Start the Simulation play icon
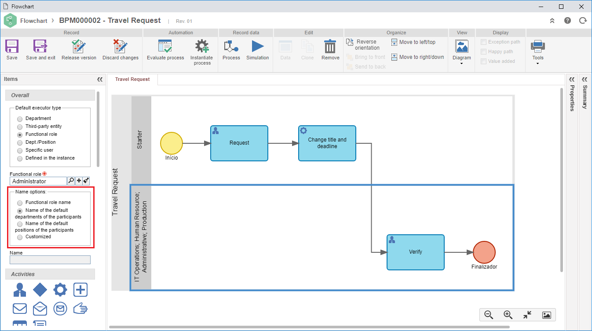This screenshot has width=592, height=331. [x=257, y=47]
